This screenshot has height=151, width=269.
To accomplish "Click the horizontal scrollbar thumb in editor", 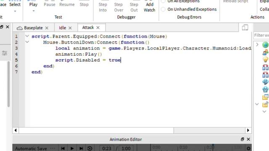I will point(96,130).
